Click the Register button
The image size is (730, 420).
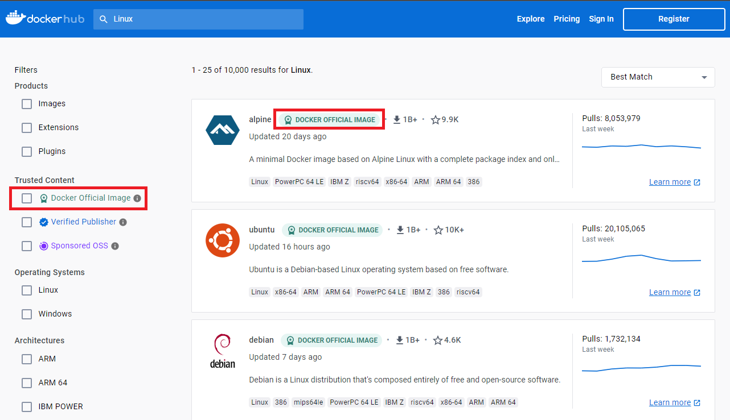point(674,19)
